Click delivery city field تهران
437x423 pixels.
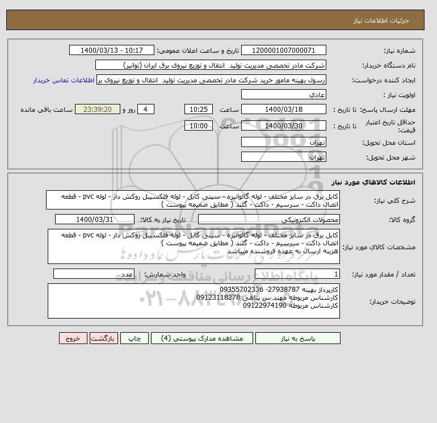tap(283, 157)
